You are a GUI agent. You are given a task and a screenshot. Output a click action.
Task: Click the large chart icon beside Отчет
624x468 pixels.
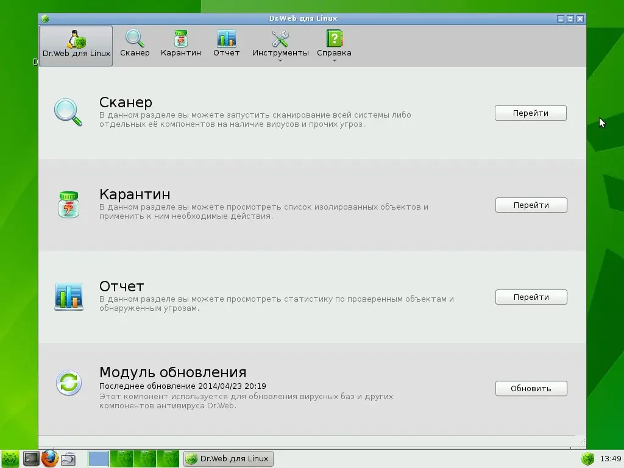[69, 297]
